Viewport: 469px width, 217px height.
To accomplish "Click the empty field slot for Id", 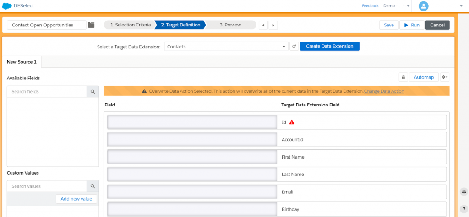I will [x=192, y=122].
